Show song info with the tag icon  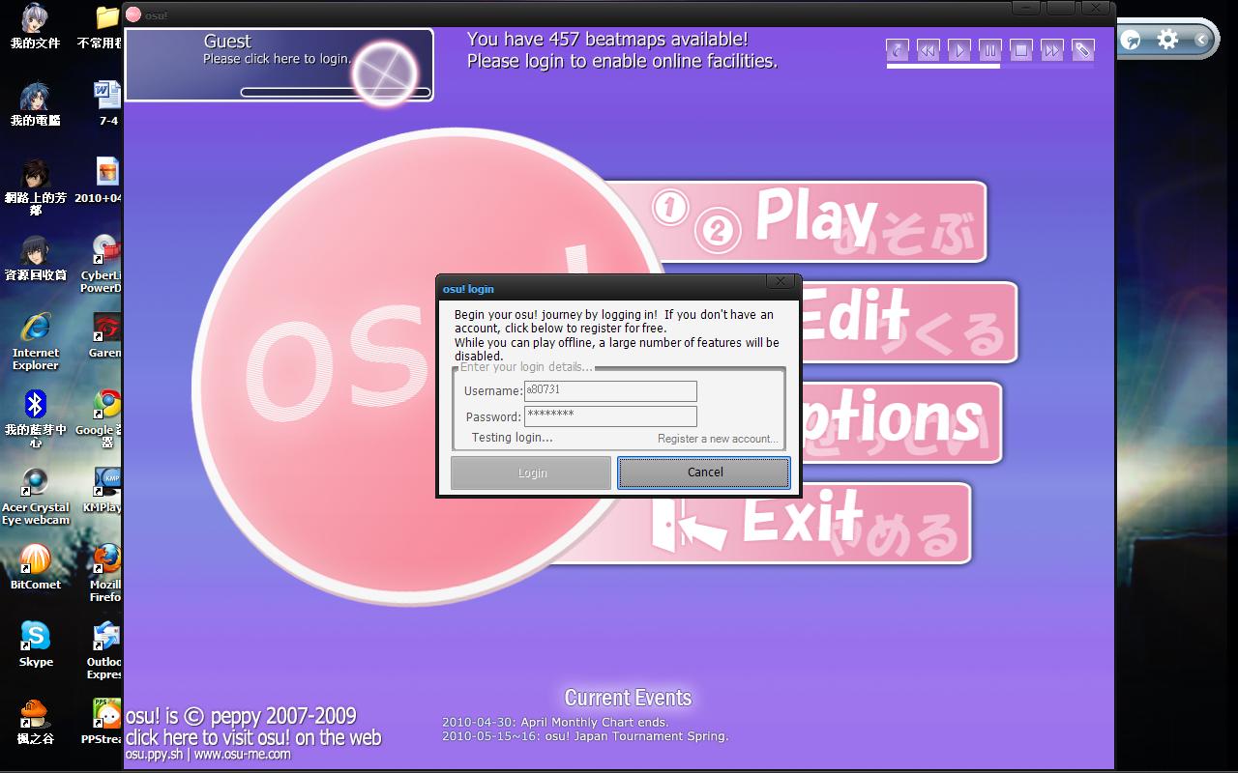tap(1083, 49)
